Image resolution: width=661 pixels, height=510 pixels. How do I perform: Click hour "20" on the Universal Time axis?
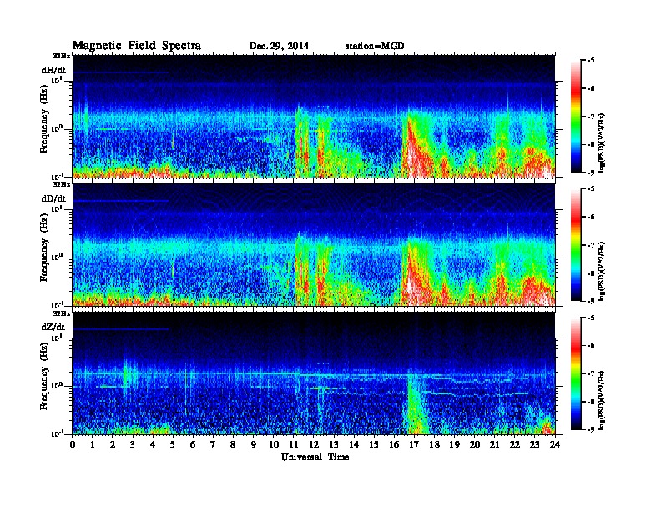pos(475,445)
